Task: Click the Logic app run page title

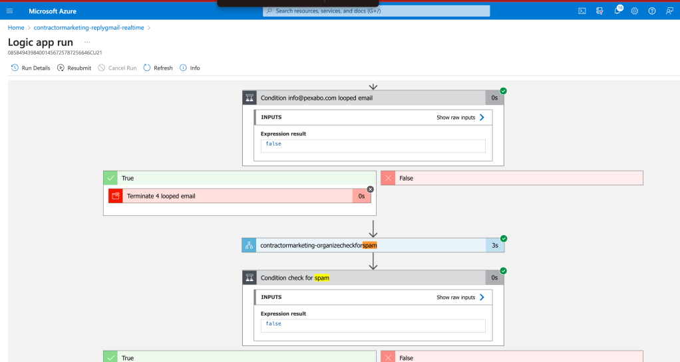Action: click(x=41, y=42)
